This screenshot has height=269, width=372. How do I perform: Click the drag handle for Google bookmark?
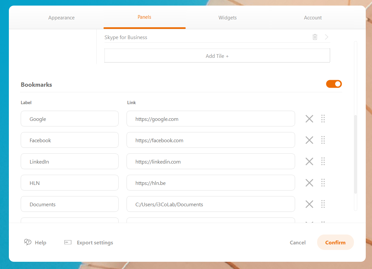pyautogui.click(x=323, y=119)
